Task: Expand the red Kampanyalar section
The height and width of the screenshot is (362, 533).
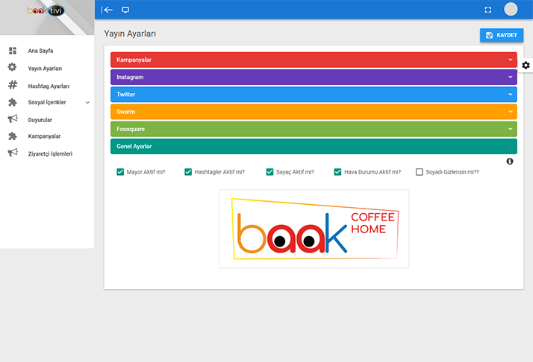Action: click(314, 60)
